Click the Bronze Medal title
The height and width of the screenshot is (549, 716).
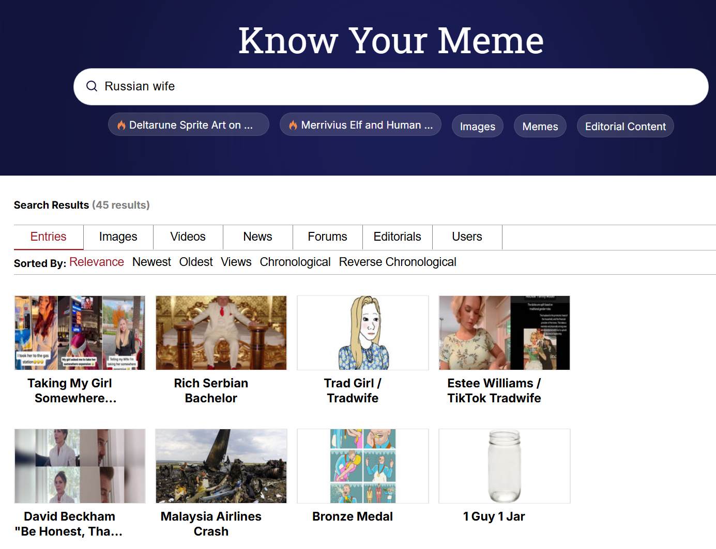[353, 516]
